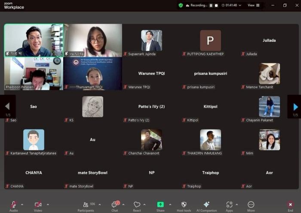Expand the Share options caret
Image resolution: width=301 pixels, height=213 pixels.
point(170,204)
